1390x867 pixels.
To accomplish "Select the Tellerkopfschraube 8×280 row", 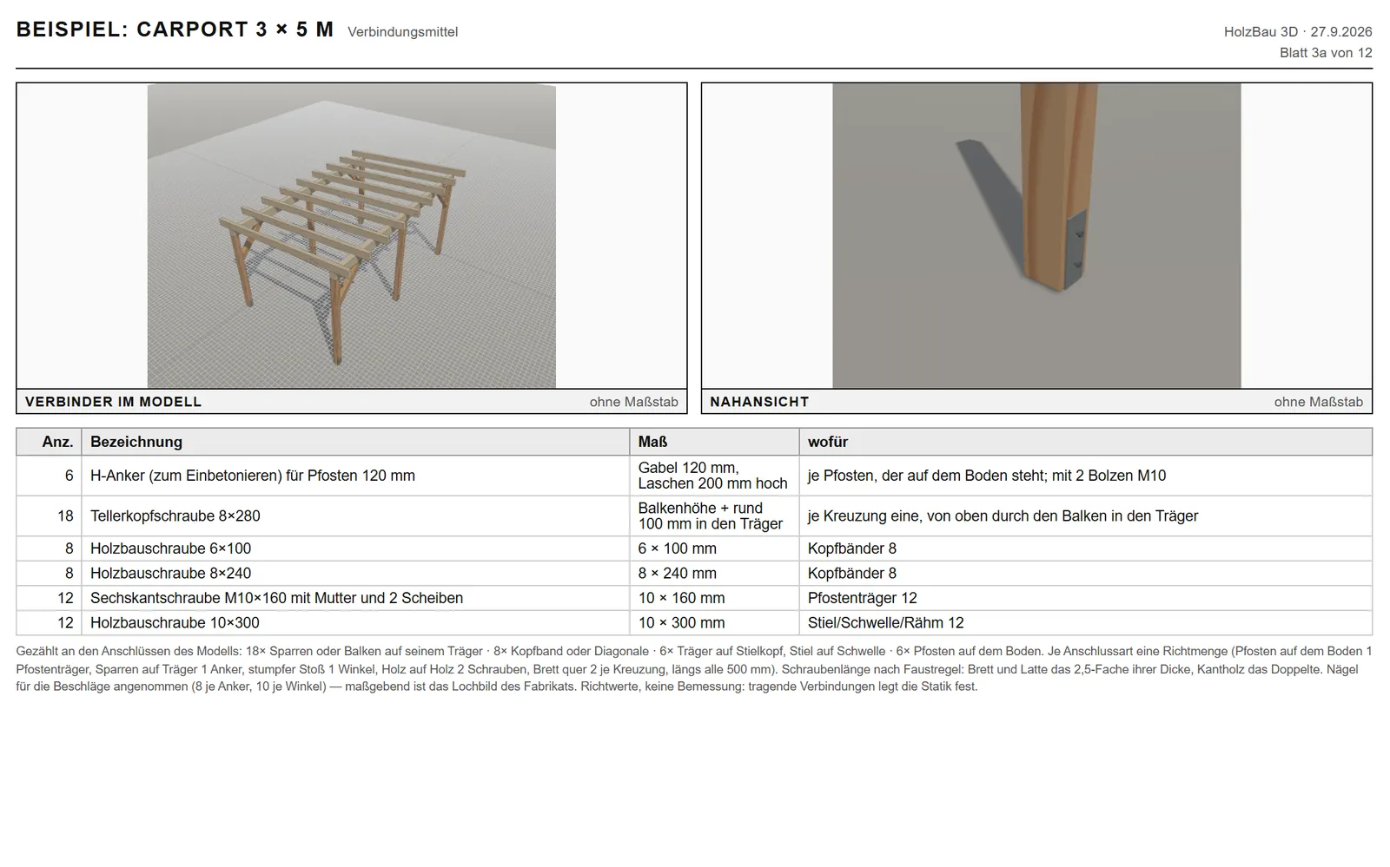I will [x=694, y=516].
